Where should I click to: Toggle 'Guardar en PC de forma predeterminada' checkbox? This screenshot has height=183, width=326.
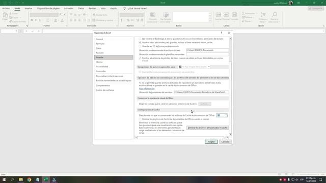point(140,46)
